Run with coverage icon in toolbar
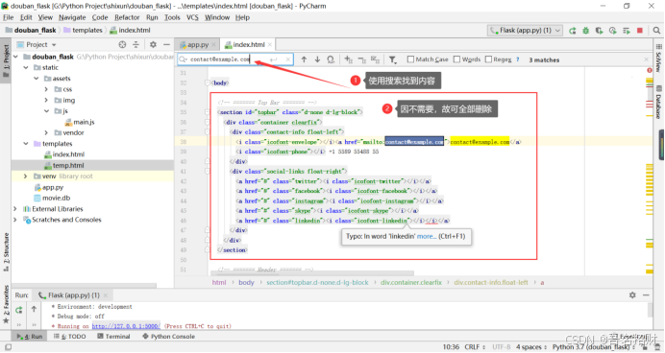Image resolution: width=665 pixels, height=353 pixels. 599,31
